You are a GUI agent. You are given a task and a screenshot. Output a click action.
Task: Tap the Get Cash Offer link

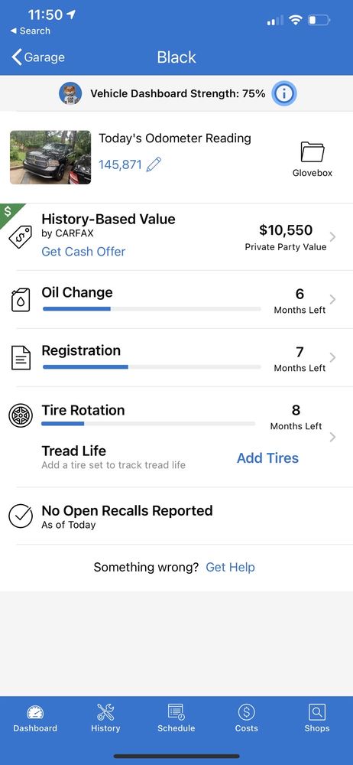(x=83, y=252)
